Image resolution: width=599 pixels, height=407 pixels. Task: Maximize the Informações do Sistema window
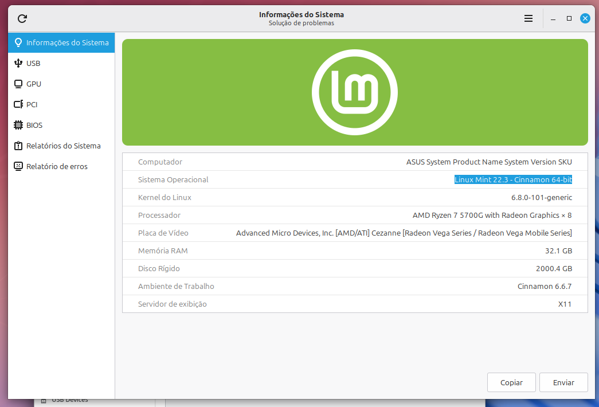(569, 18)
